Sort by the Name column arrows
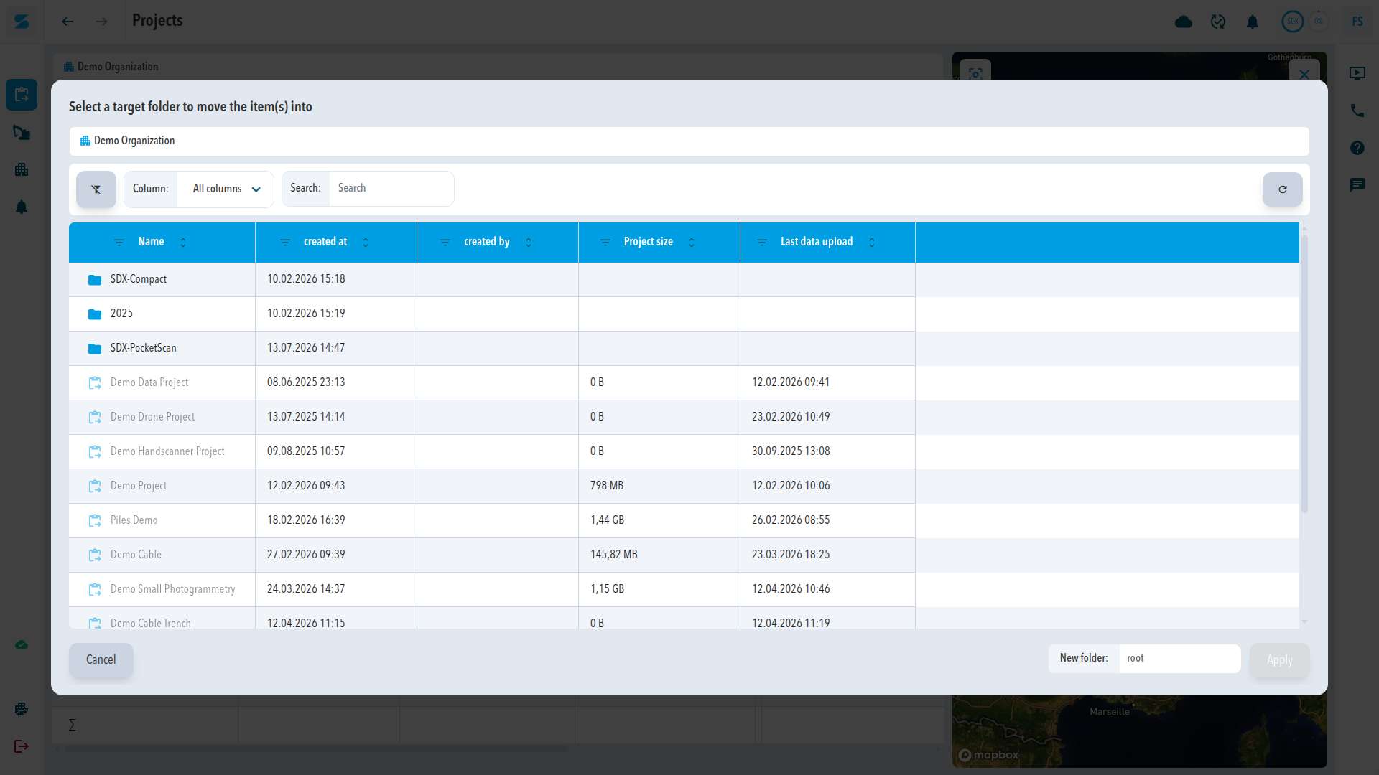 183,243
